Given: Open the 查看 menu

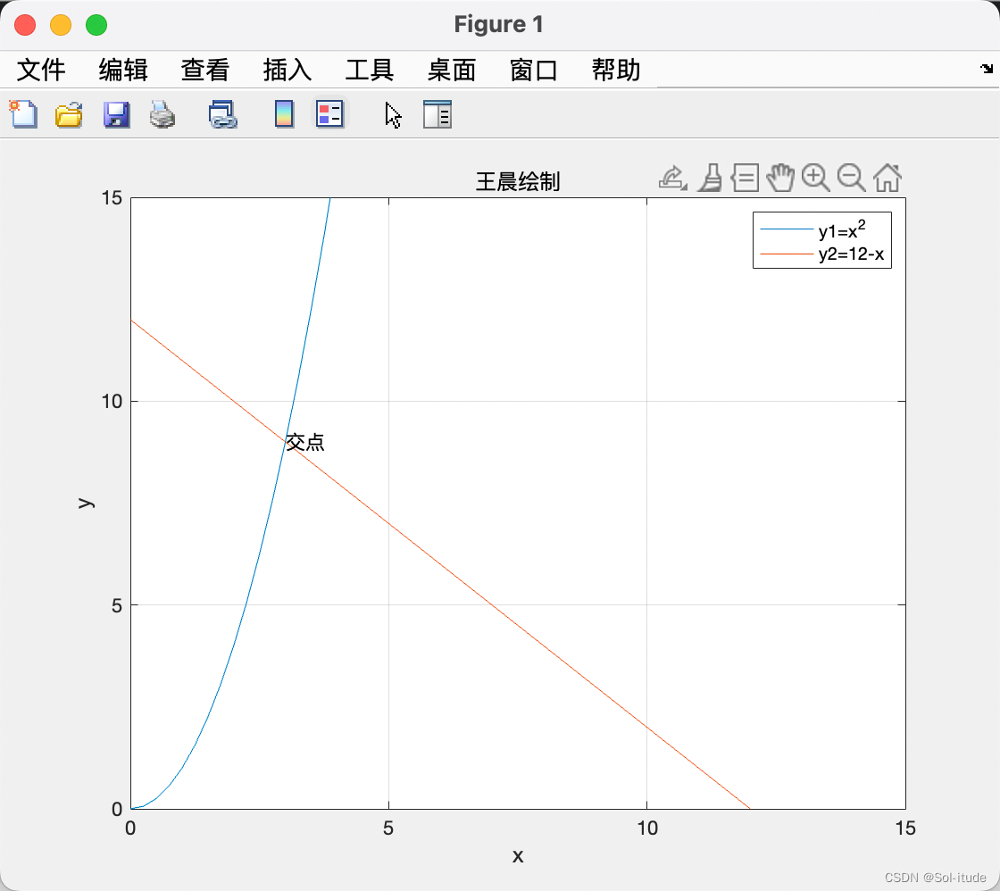Looking at the screenshot, I should point(204,70).
